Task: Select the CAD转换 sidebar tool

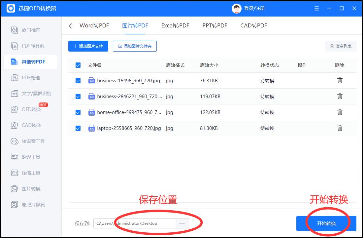Action: [31, 125]
